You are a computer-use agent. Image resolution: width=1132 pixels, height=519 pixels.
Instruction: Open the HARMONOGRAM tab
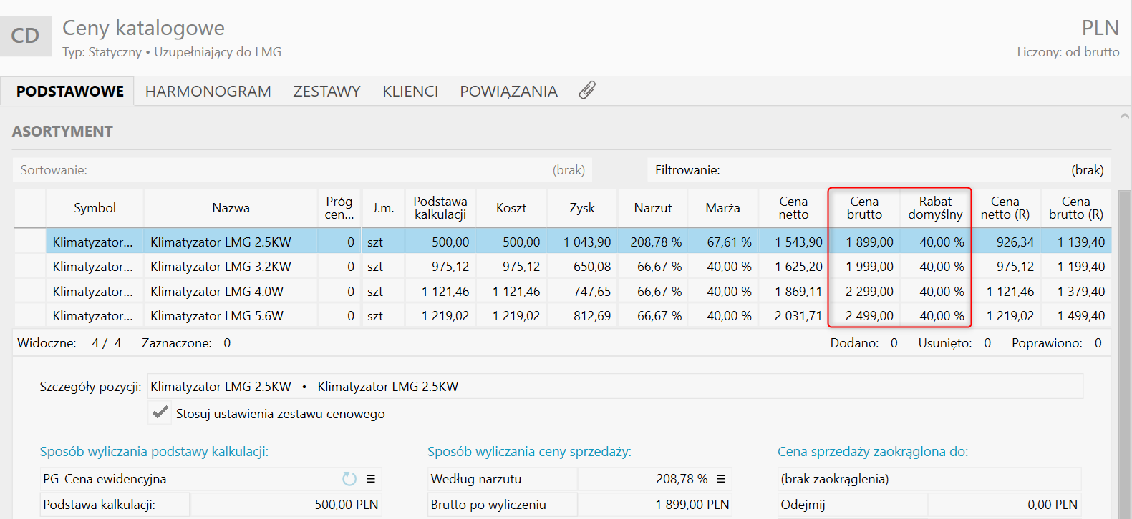point(208,92)
